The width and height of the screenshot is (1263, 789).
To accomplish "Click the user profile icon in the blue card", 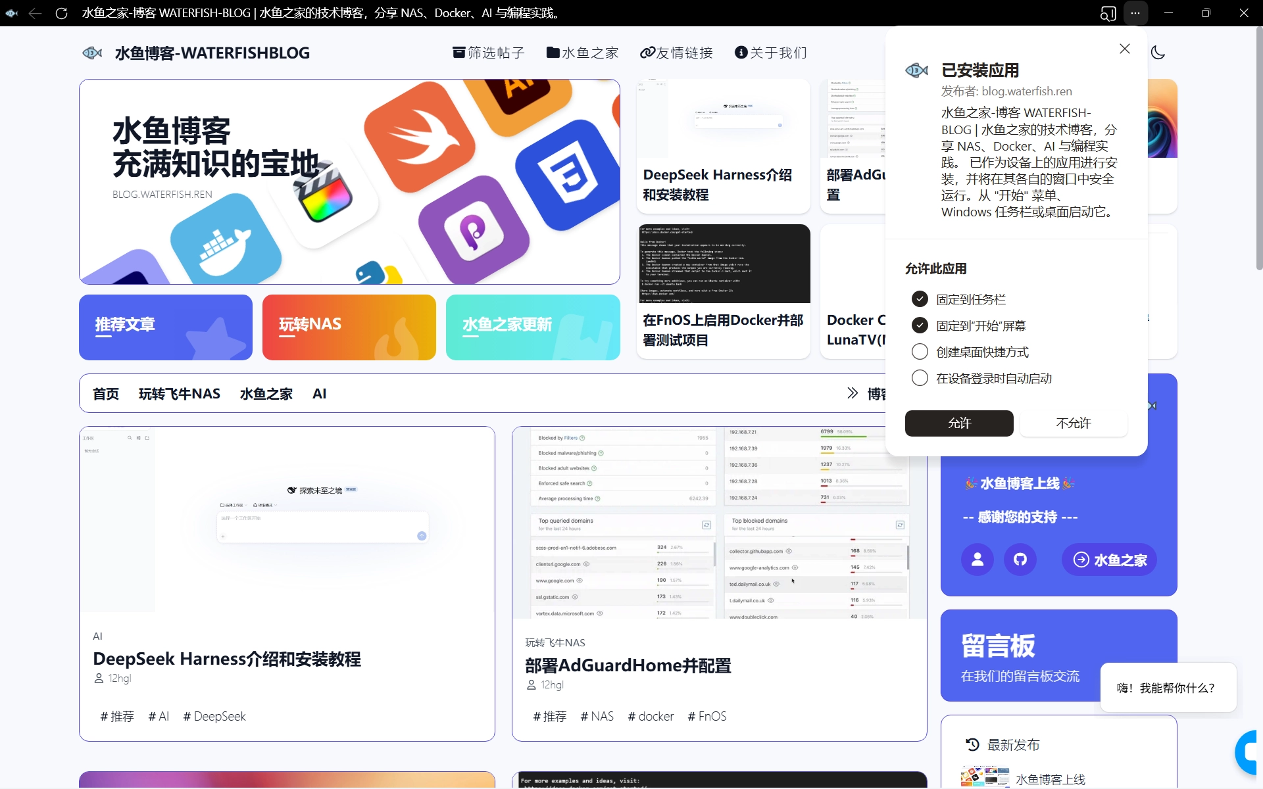I will [978, 560].
